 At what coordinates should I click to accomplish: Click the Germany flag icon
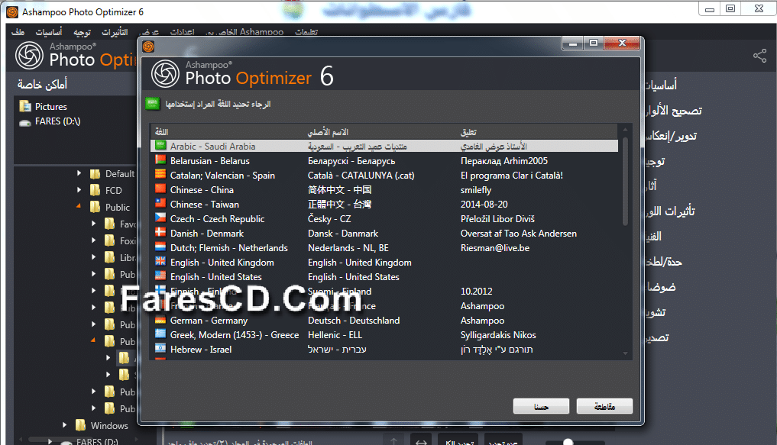160,319
